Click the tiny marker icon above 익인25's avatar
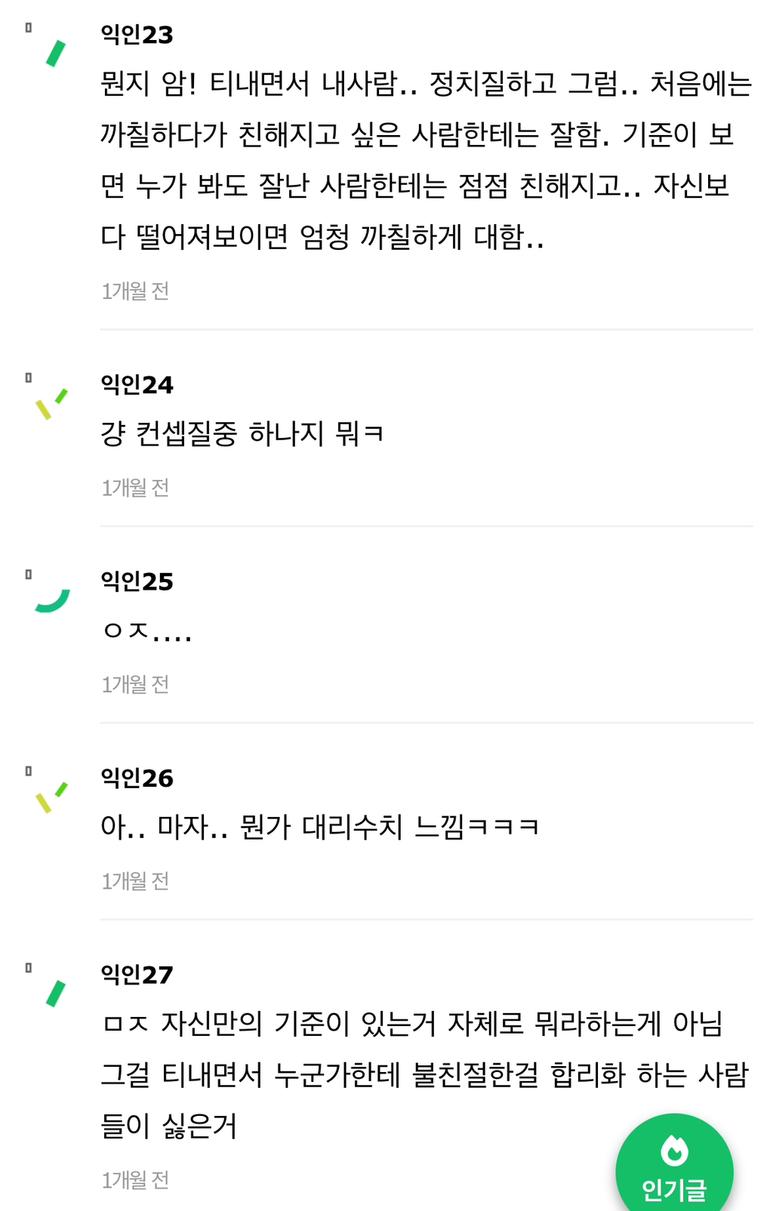Image resolution: width=773 pixels, height=1211 pixels. [29, 575]
